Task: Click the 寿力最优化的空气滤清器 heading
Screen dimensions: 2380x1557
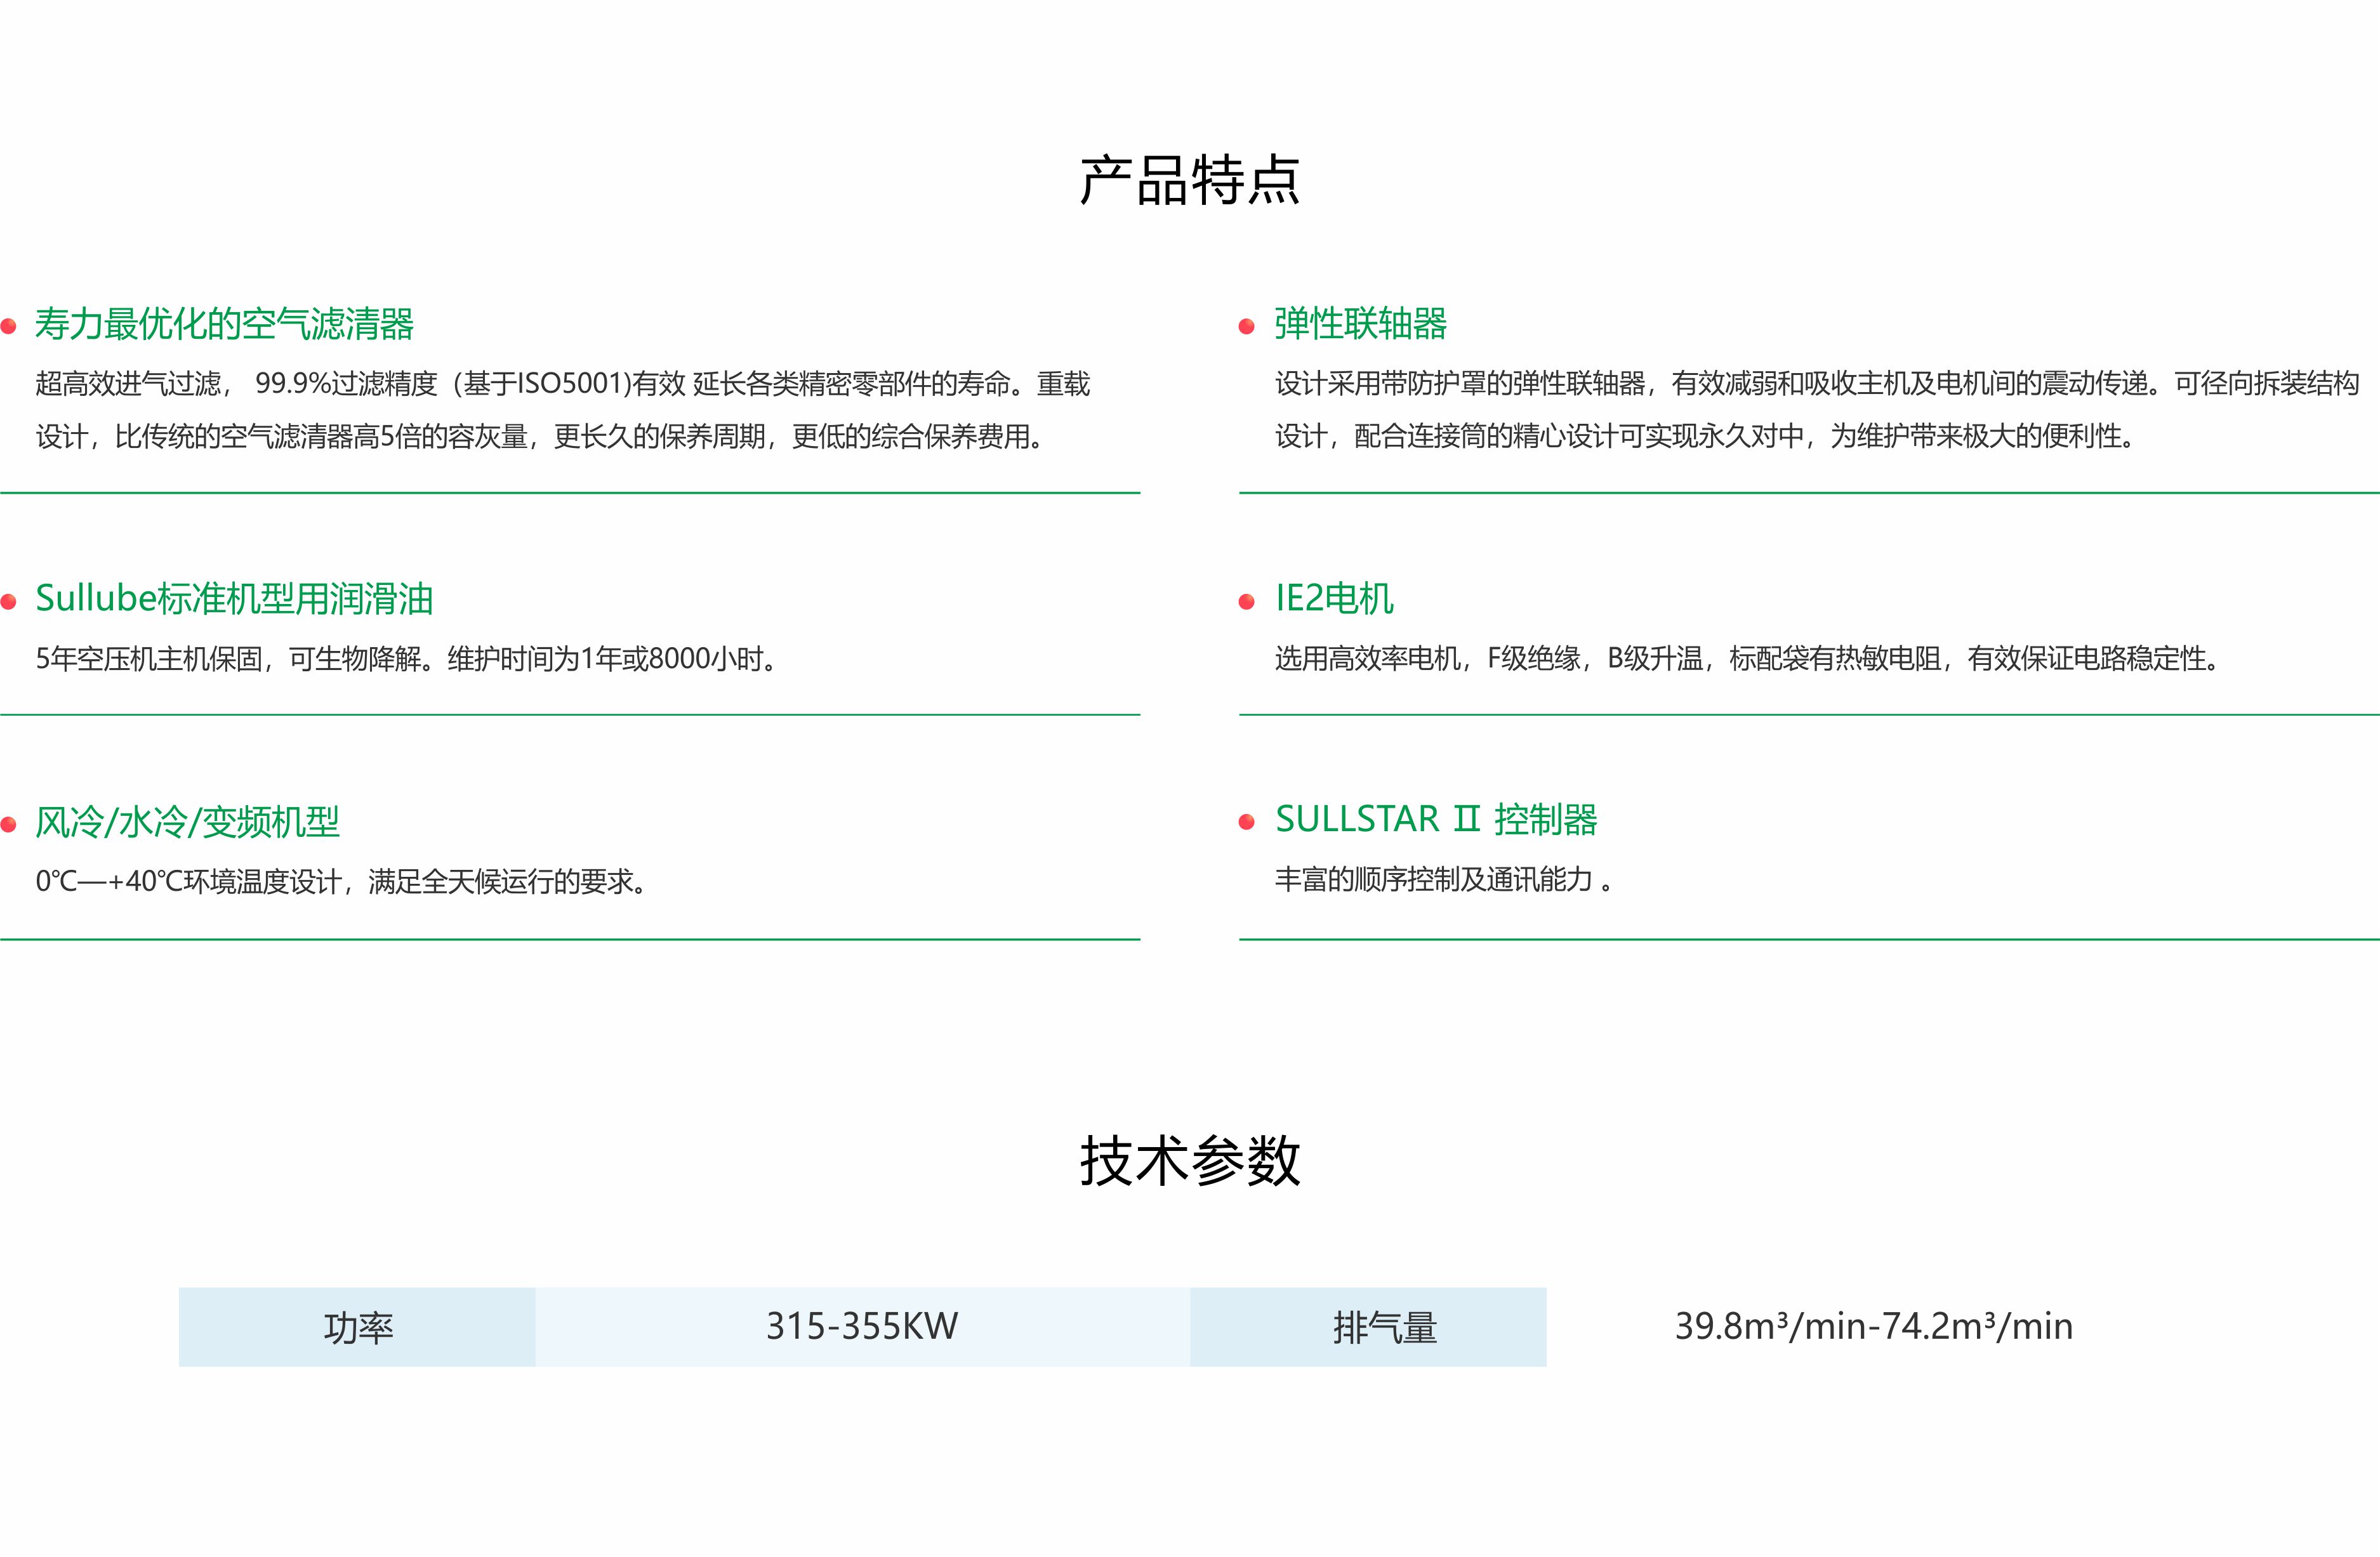Action: (x=224, y=323)
